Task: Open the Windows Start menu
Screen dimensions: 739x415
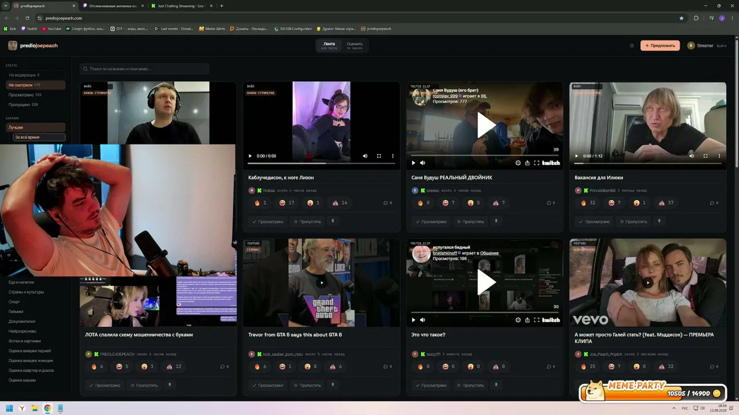Action: 10,409
